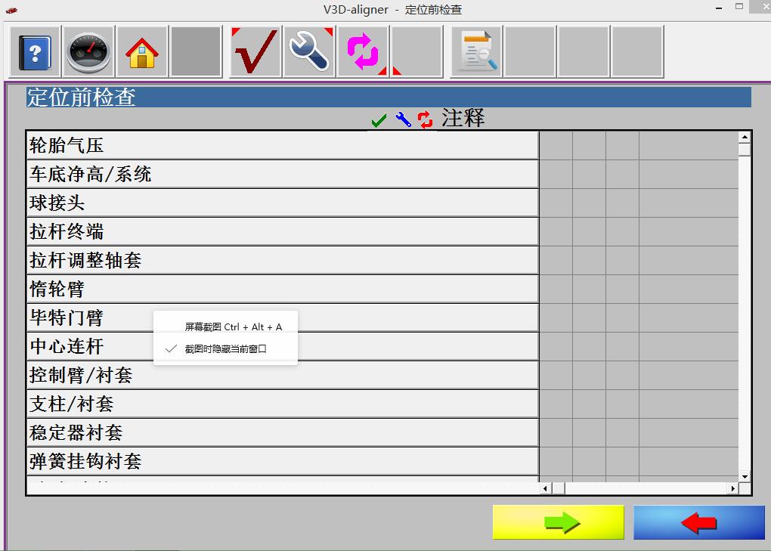Mark the checked cell for 轮胎气压 row
This screenshot has height=551, width=771.
(556, 145)
